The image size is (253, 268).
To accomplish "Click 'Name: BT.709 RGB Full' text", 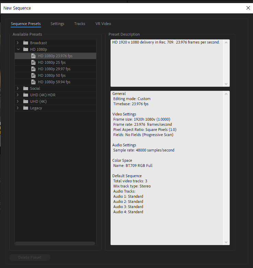I will (x=133, y=166).
